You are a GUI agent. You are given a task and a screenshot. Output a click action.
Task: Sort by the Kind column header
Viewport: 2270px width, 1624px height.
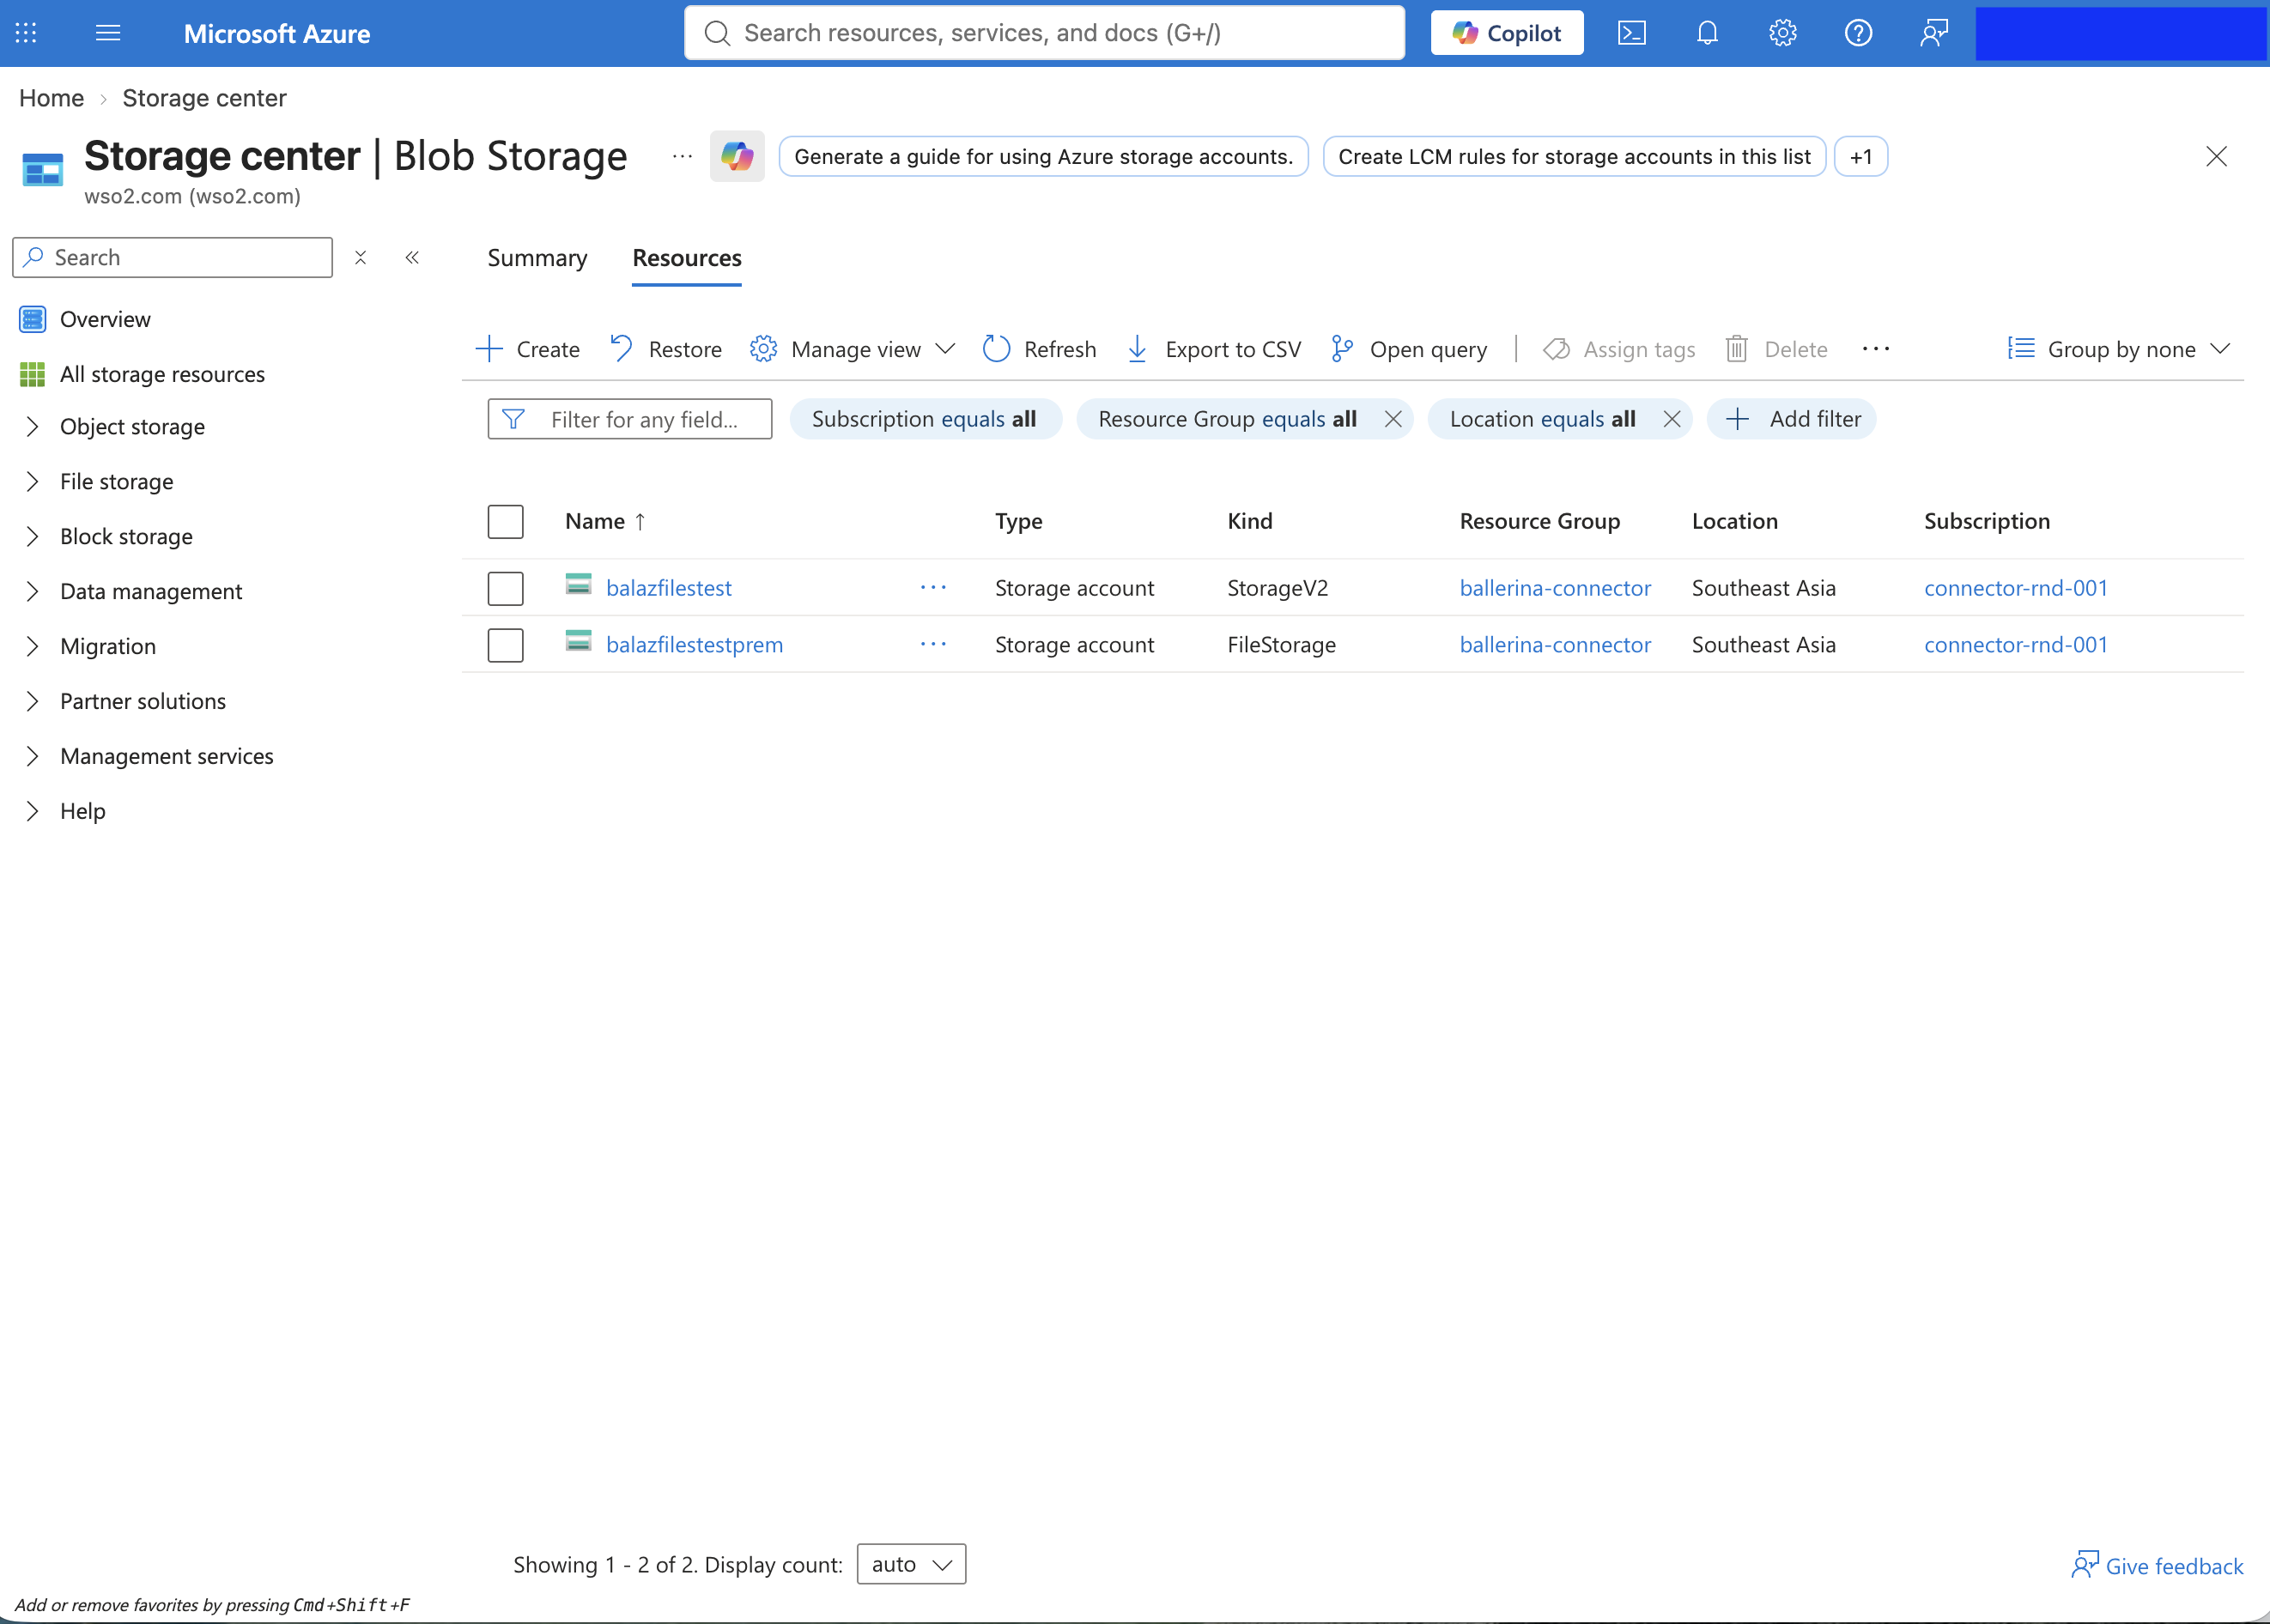1250,521
